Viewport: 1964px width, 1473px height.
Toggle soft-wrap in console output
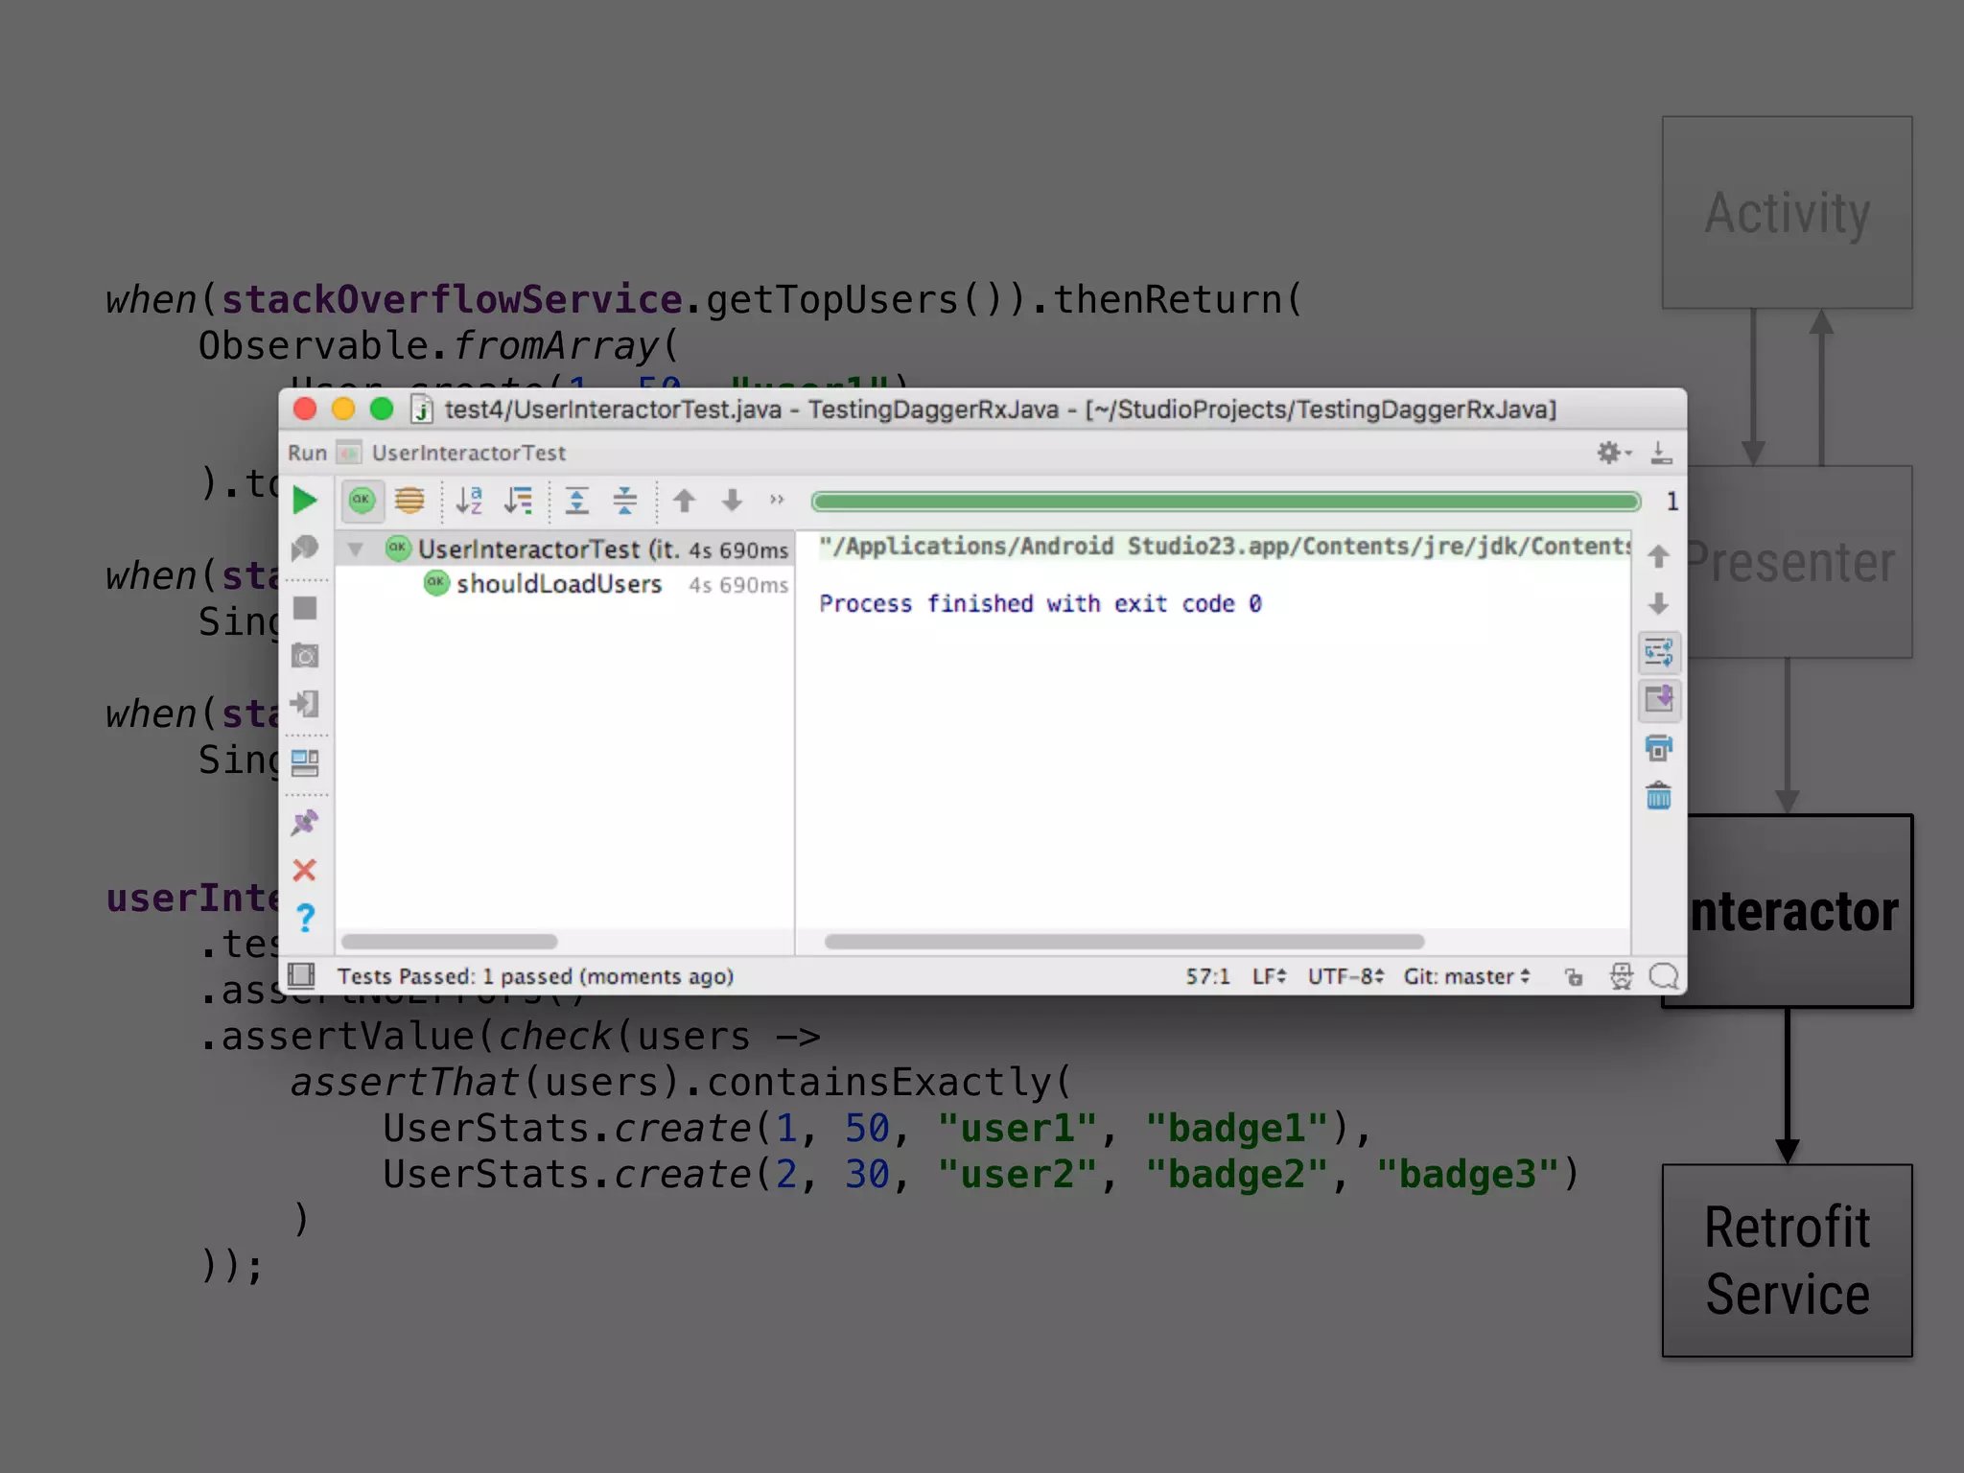pyautogui.click(x=1658, y=653)
